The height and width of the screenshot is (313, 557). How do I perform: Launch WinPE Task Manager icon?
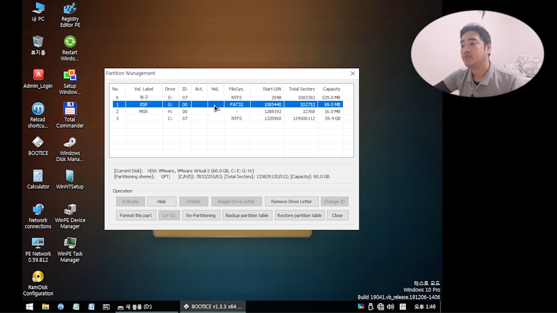click(70, 250)
